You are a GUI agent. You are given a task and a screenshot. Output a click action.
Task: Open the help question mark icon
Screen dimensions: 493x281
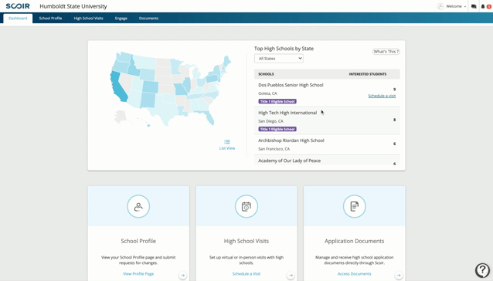click(x=483, y=269)
